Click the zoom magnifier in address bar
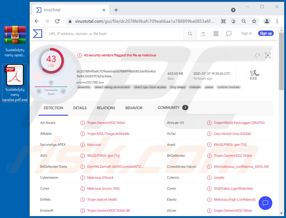The width and height of the screenshot is (286, 218). [x=244, y=21]
